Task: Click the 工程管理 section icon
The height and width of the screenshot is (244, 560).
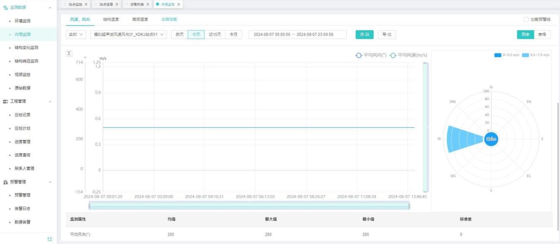Action: 5,101
